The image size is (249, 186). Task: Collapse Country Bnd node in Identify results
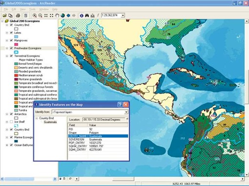(37, 118)
